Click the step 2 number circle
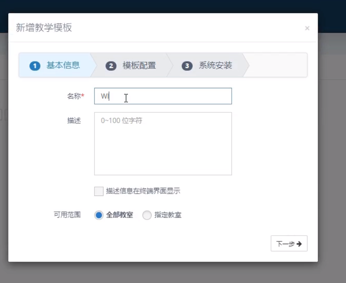Viewport: 346px width, 283px height. tap(111, 66)
